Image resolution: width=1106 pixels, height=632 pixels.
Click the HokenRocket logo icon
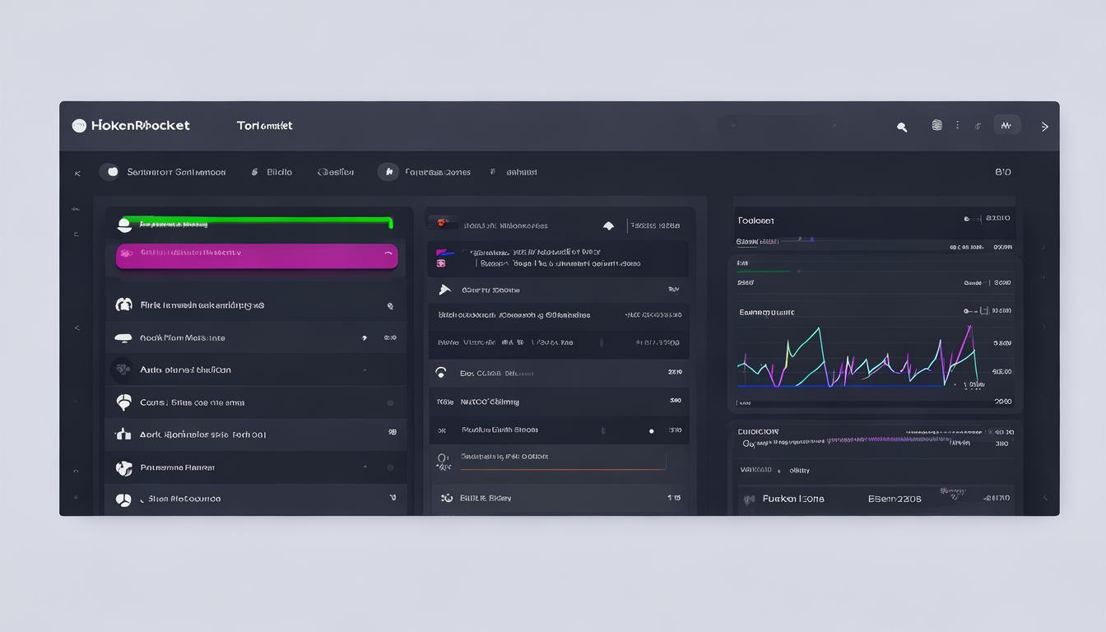79,126
